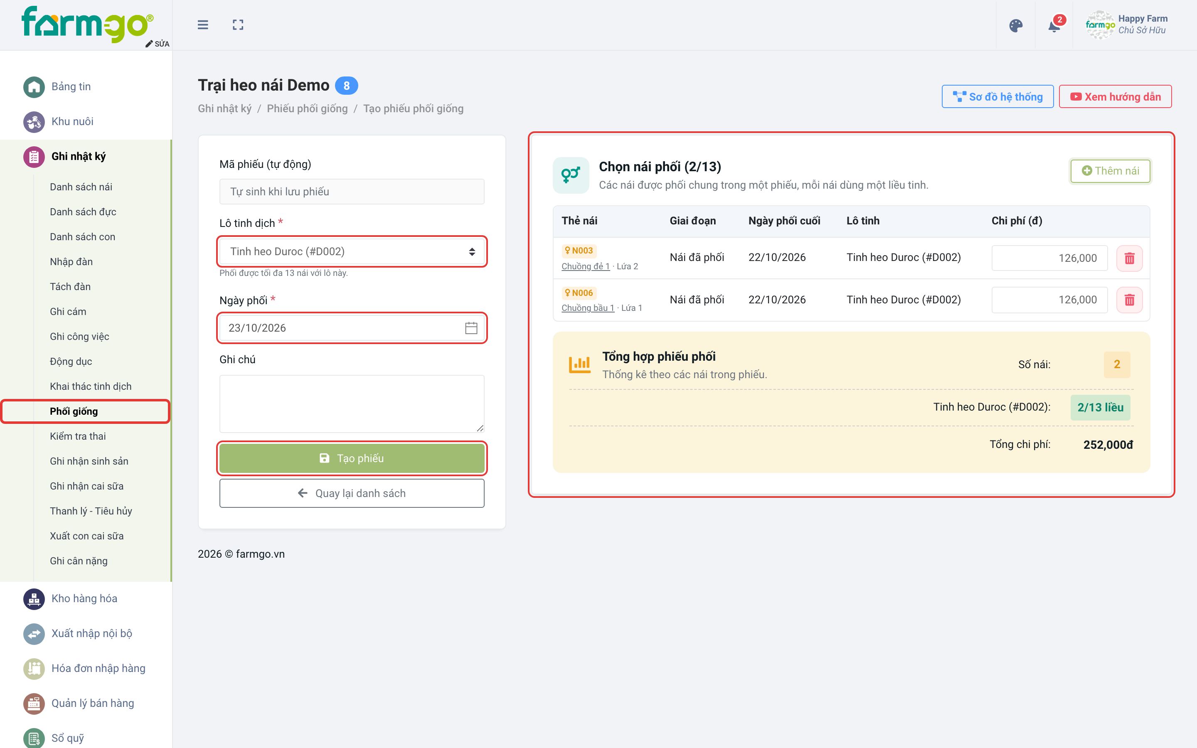Click the Thêm nái button
The height and width of the screenshot is (748, 1197).
coord(1110,171)
